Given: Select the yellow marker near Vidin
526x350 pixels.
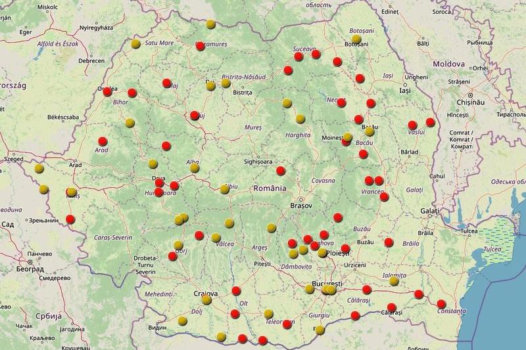Looking at the screenshot, I should click(x=182, y=321).
